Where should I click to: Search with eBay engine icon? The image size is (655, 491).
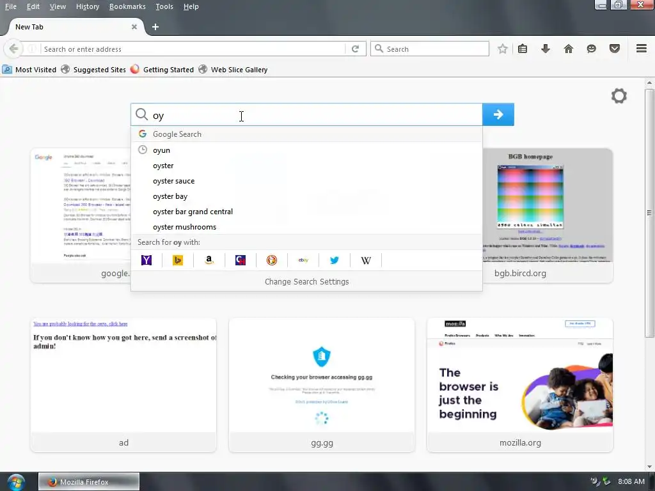click(x=303, y=260)
